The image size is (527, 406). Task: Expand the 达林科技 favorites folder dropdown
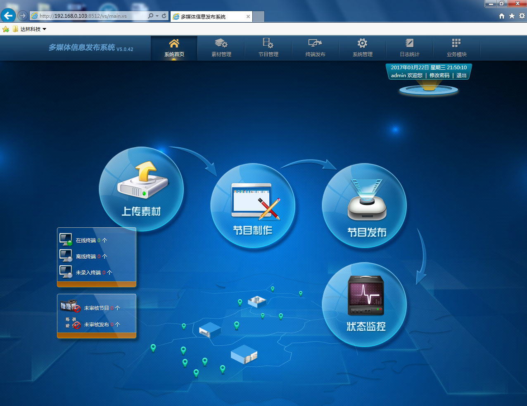click(x=44, y=29)
